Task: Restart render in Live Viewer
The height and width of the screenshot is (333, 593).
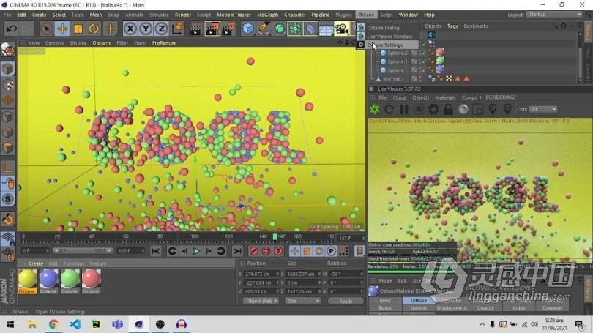Action: coord(389,109)
